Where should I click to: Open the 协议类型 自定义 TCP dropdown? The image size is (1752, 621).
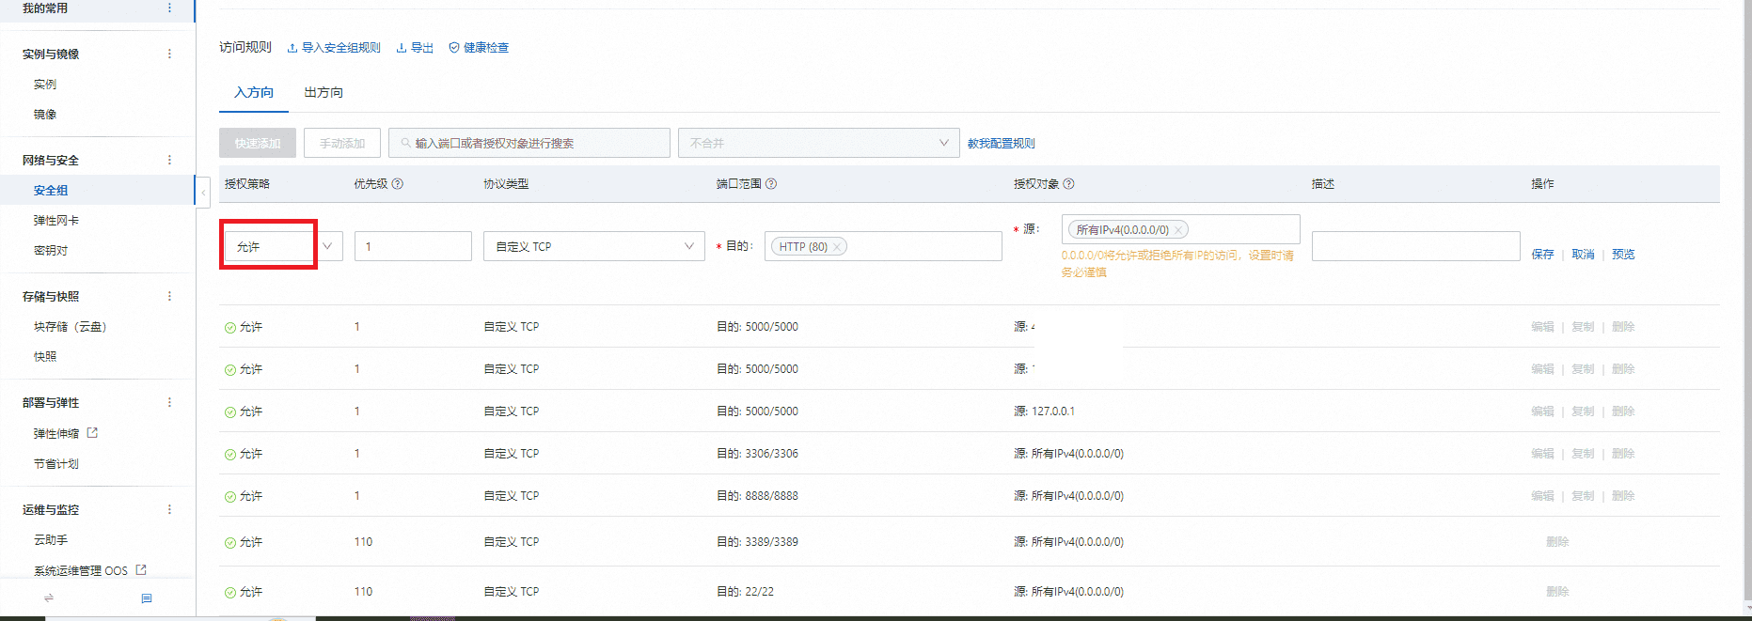[593, 246]
